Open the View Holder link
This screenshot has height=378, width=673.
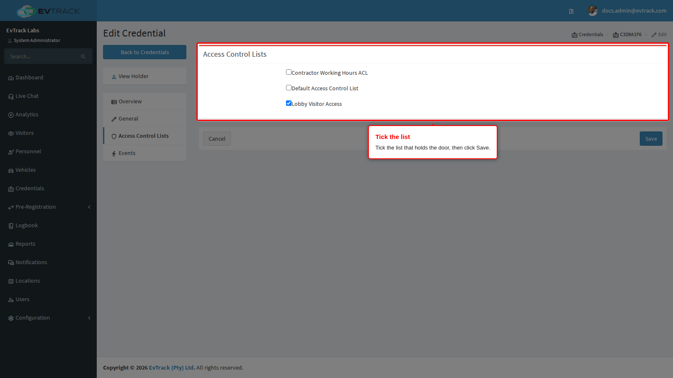145,76
